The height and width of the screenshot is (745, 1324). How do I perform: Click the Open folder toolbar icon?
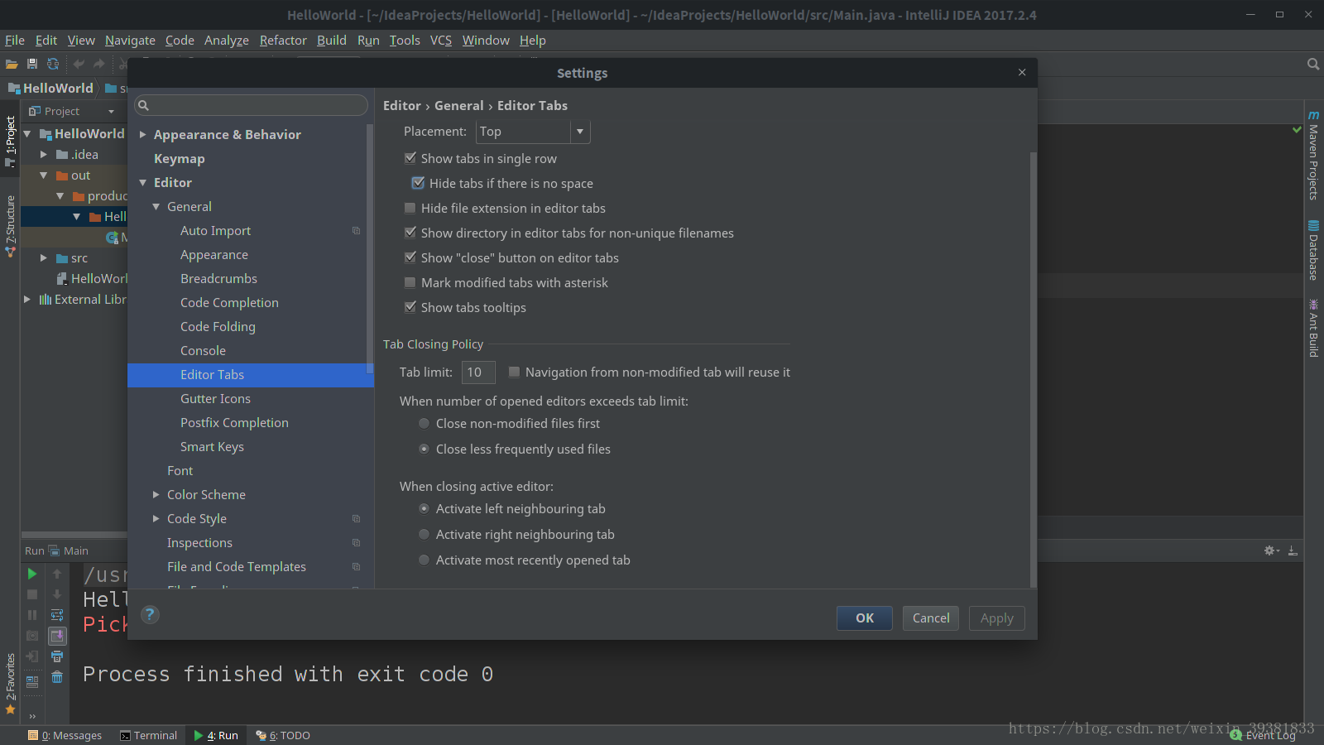[x=12, y=64]
